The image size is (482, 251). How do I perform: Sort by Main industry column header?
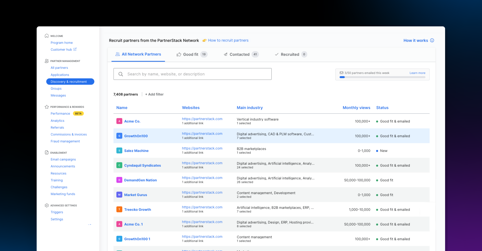click(250, 108)
